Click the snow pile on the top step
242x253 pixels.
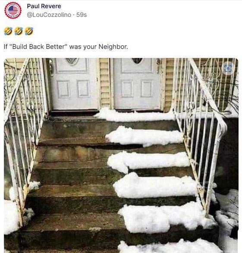coord(135,115)
